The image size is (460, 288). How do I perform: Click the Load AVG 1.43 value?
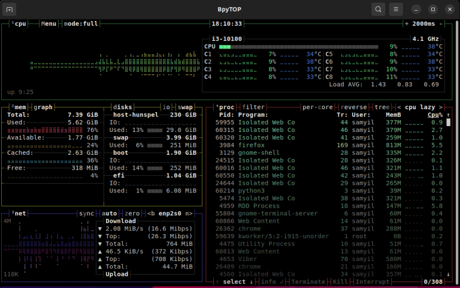click(378, 85)
